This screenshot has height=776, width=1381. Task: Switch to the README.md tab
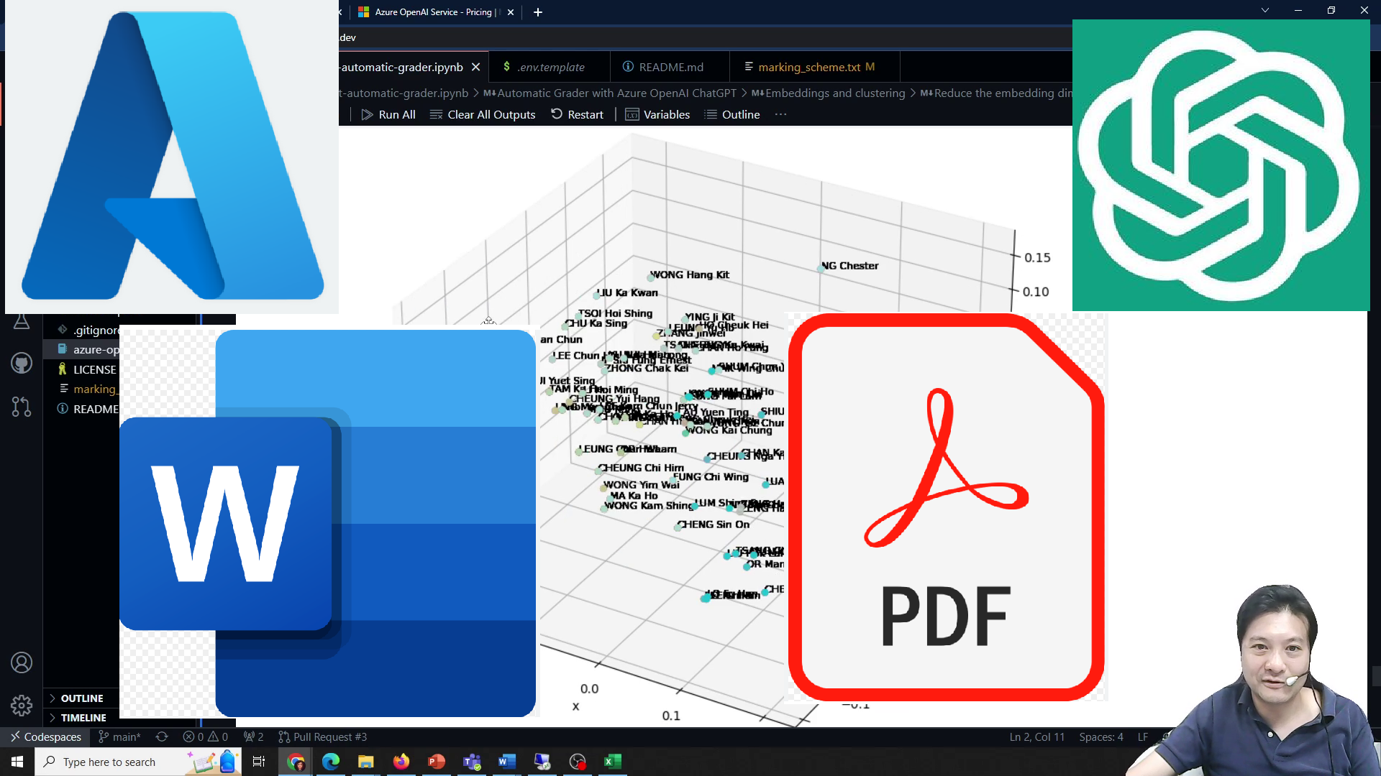click(670, 67)
